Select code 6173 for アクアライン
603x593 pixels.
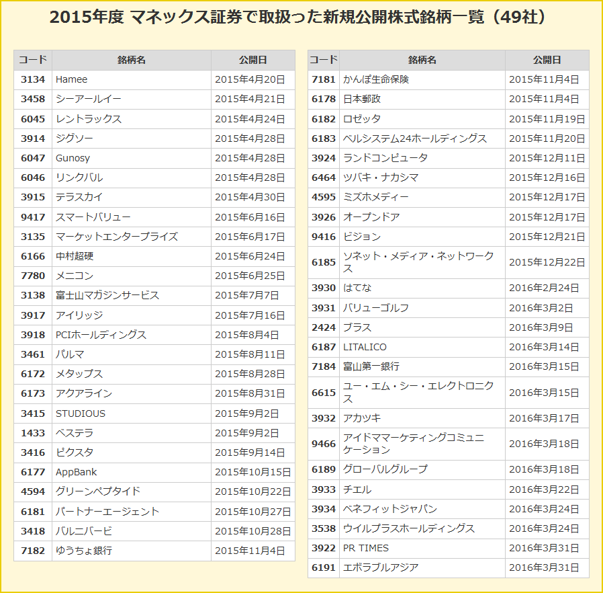tap(33, 393)
